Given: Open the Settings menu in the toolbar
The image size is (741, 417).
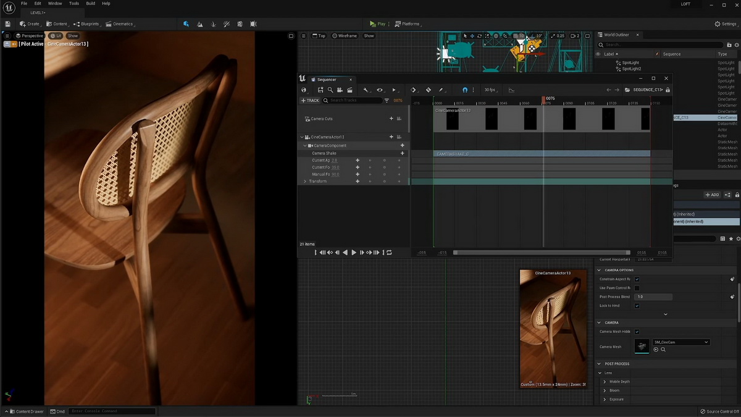Looking at the screenshot, I should point(726,24).
